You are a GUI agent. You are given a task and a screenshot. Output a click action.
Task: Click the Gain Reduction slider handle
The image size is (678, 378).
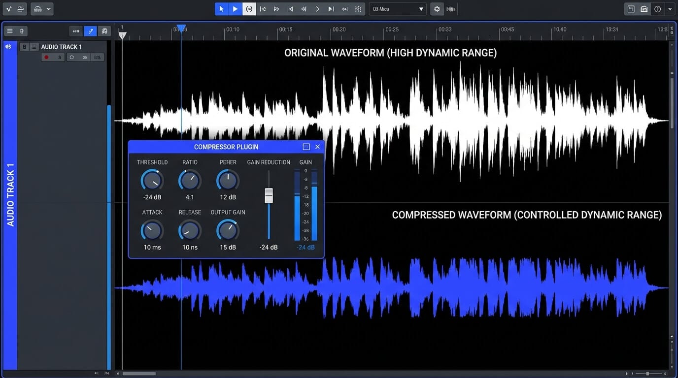coord(269,195)
